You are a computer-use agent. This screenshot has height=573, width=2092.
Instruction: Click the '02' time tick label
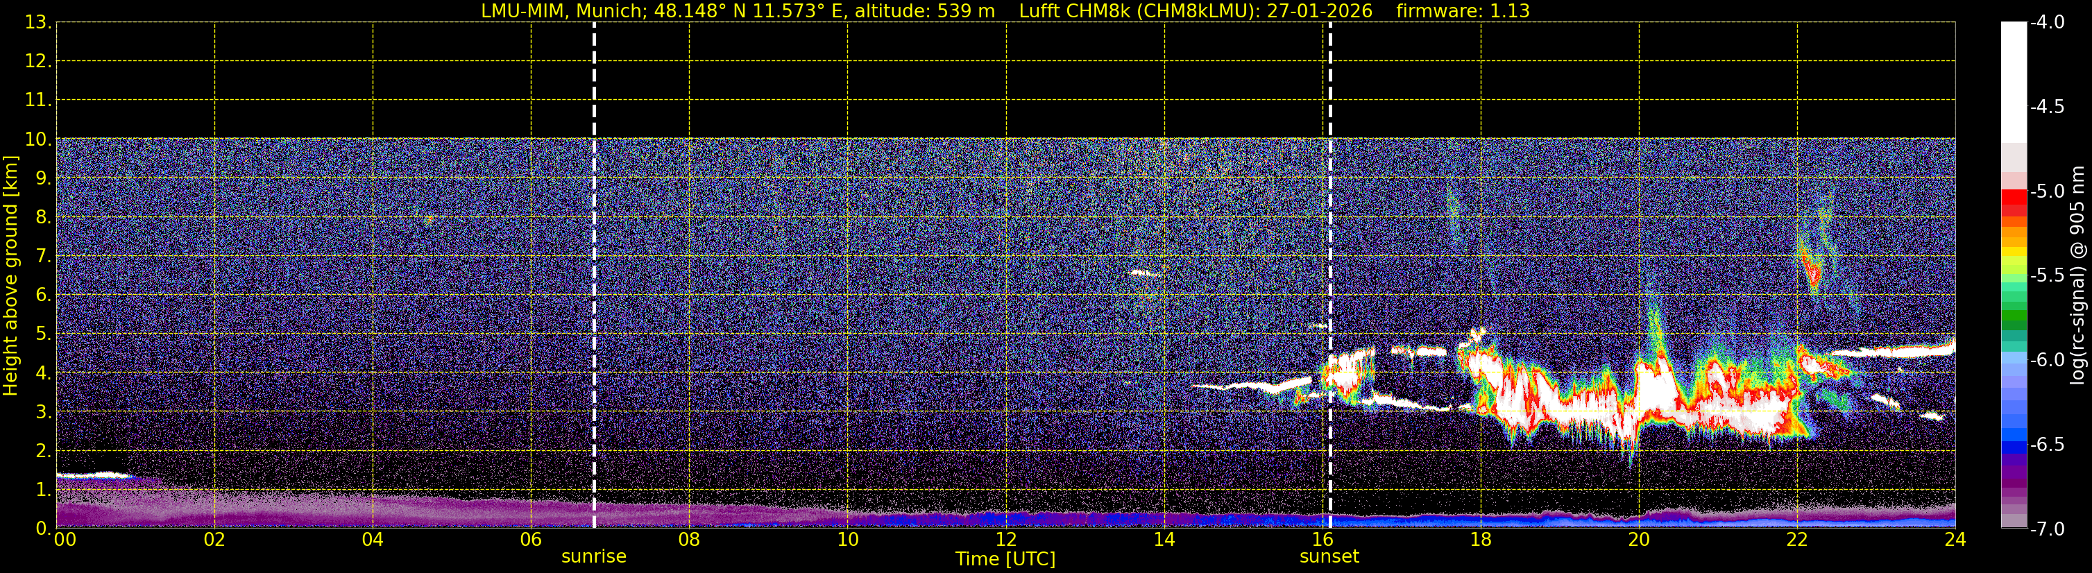coord(214,540)
